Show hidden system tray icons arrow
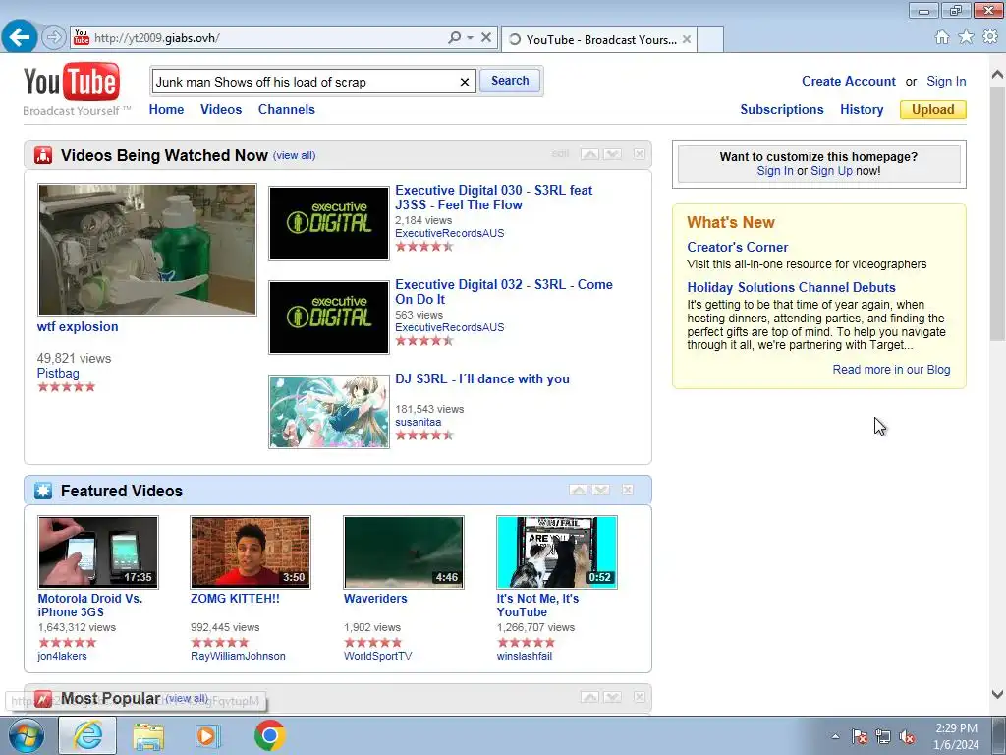The height and width of the screenshot is (755, 1006). coord(835,736)
